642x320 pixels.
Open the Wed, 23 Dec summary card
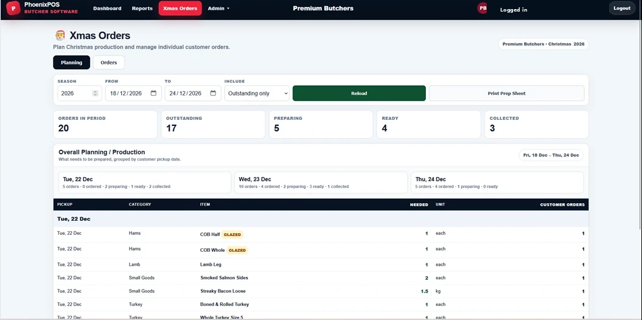[321, 183]
